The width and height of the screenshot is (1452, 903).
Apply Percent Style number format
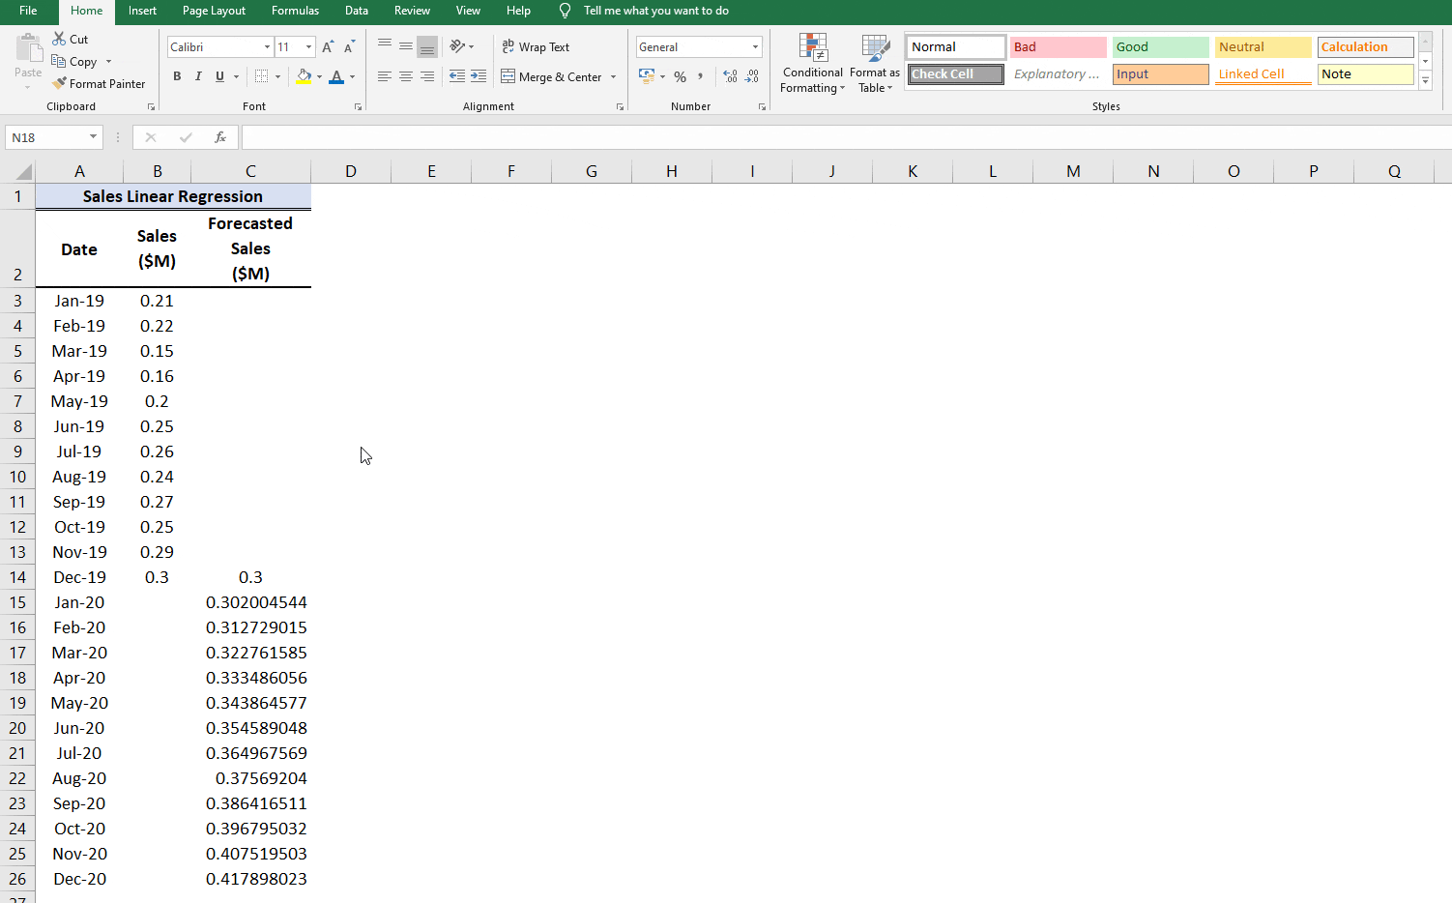pos(680,74)
